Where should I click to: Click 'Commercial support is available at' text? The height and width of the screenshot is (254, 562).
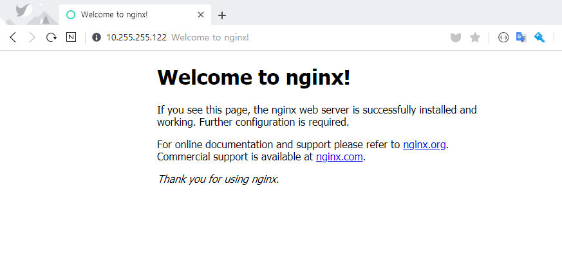(x=235, y=157)
